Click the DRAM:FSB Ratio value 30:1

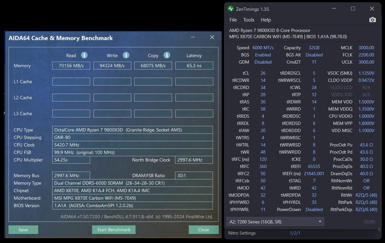[x=194, y=175]
